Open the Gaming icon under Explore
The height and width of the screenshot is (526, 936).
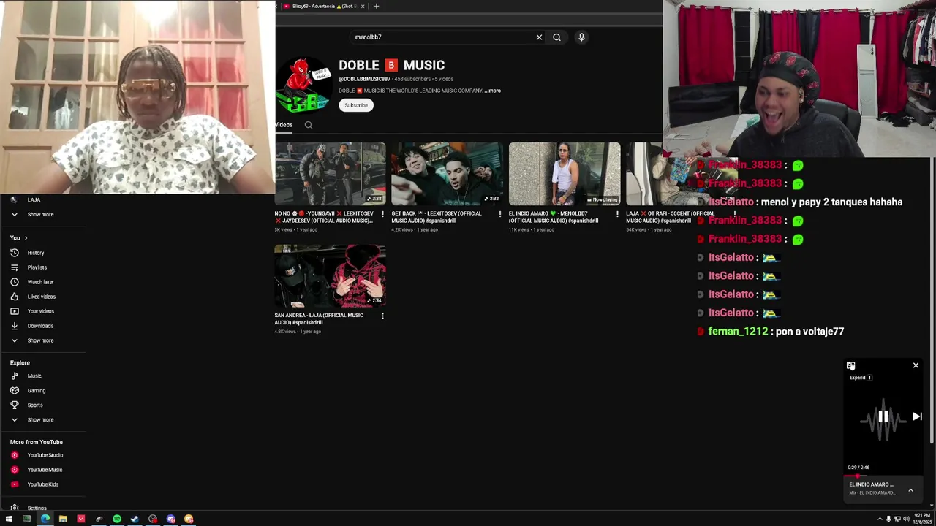pyautogui.click(x=14, y=390)
